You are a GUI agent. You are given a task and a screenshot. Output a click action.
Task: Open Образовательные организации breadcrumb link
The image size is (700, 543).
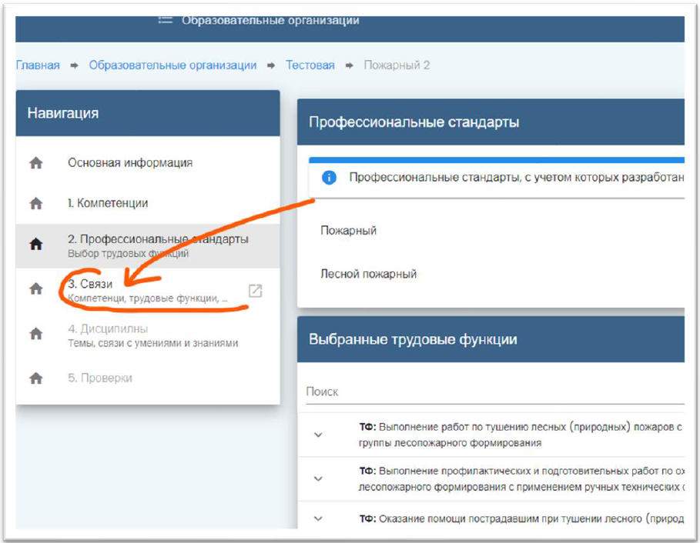(172, 65)
